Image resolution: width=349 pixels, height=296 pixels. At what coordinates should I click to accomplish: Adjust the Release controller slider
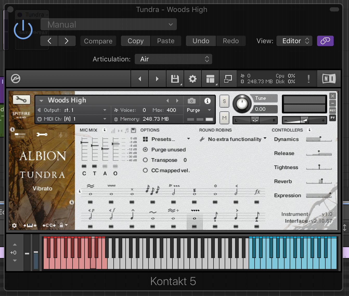point(319,153)
